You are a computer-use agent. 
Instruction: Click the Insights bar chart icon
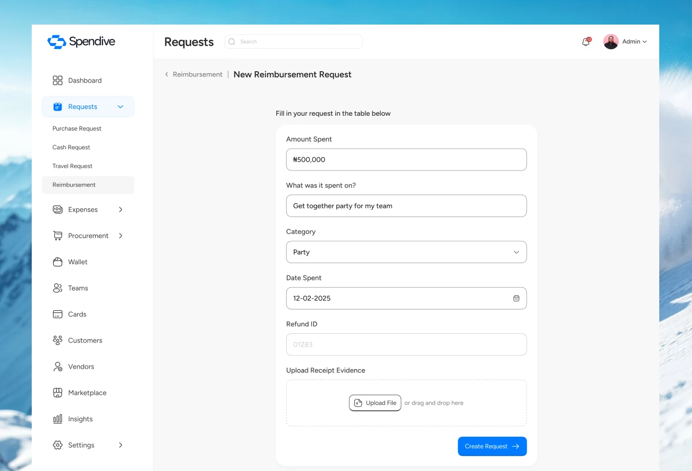[58, 419]
